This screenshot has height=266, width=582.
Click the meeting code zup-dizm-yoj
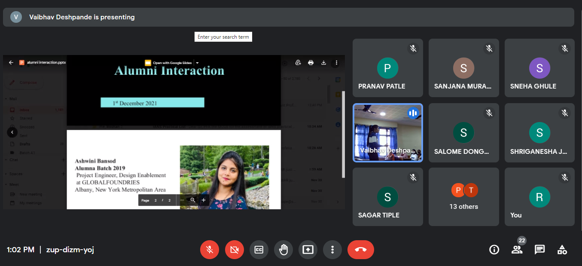(x=70, y=250)
